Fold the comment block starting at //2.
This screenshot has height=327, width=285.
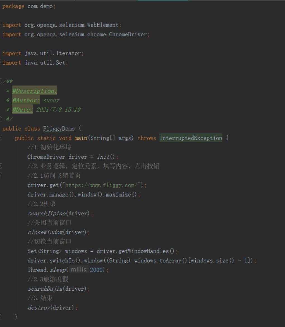click(1, 166)
